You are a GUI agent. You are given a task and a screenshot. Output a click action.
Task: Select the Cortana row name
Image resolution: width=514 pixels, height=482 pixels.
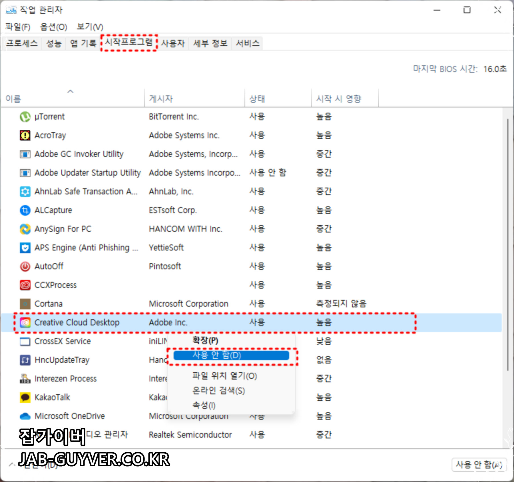coord(49,304)
